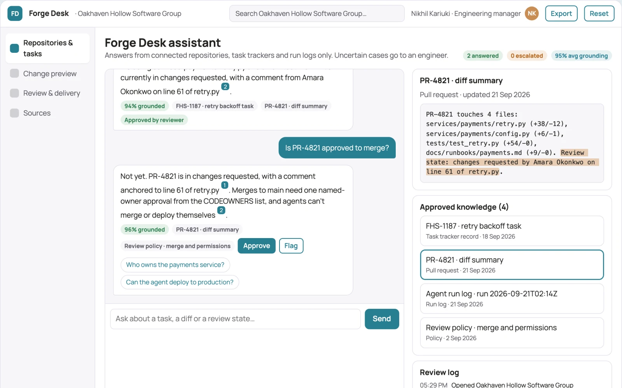The image size is (622, 388).
Task: Click the Reset button
Action: (x=599, y=14)
